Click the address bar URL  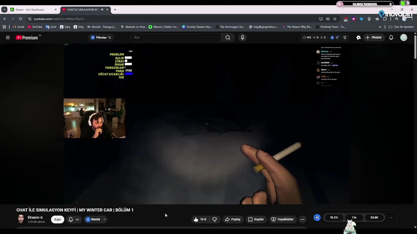59,19
